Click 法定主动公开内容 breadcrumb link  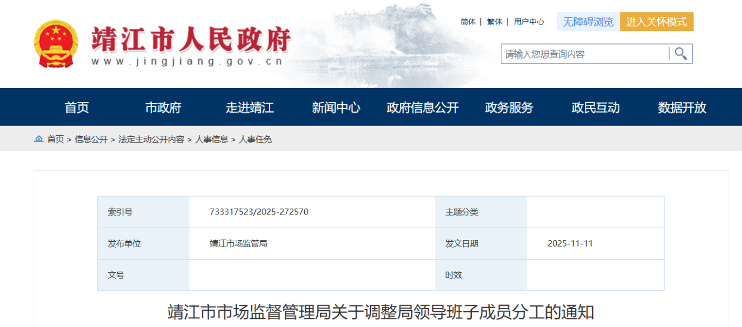(151, 140)
